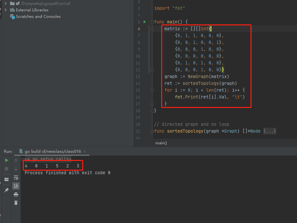This screenshot has height=223, width=297.
Task: Toggle soft-wrap in the console
Action: pyautogui.click(x=16, y=177)
